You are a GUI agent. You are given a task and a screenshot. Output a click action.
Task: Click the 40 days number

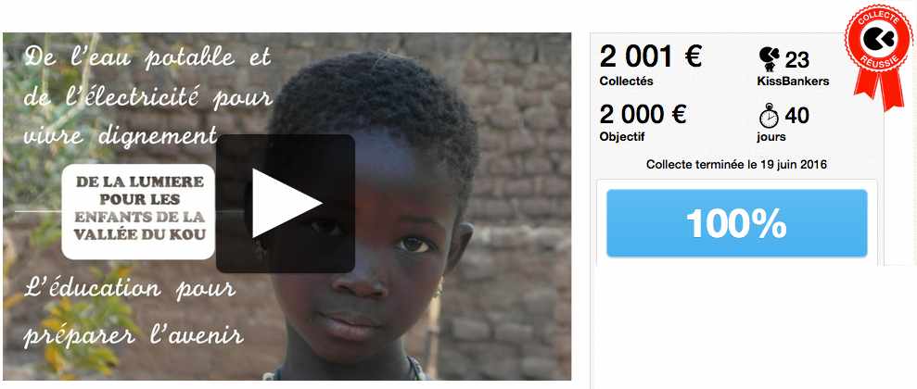pos(797,116)
